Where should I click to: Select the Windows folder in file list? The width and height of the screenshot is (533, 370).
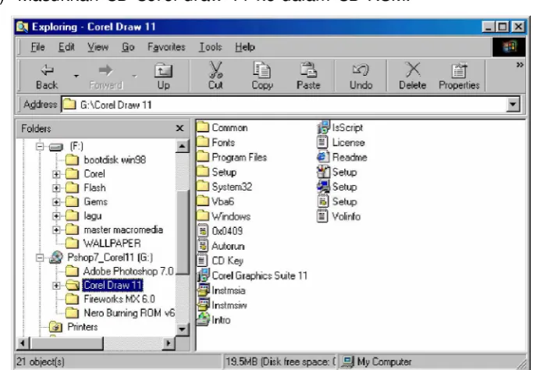coord(224,216)
